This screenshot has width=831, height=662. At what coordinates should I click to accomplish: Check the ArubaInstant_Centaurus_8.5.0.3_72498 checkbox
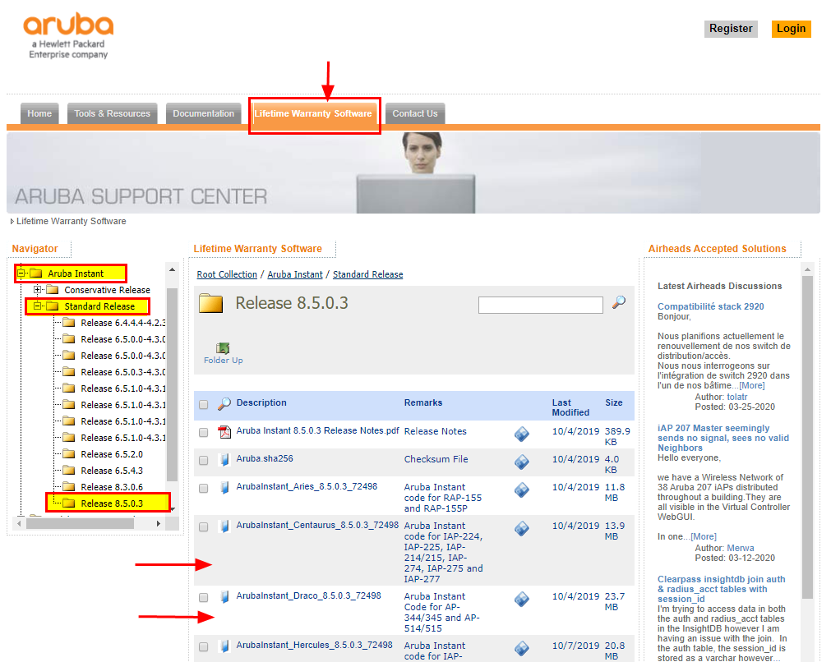pyautogui.click(x=204, y=527)
